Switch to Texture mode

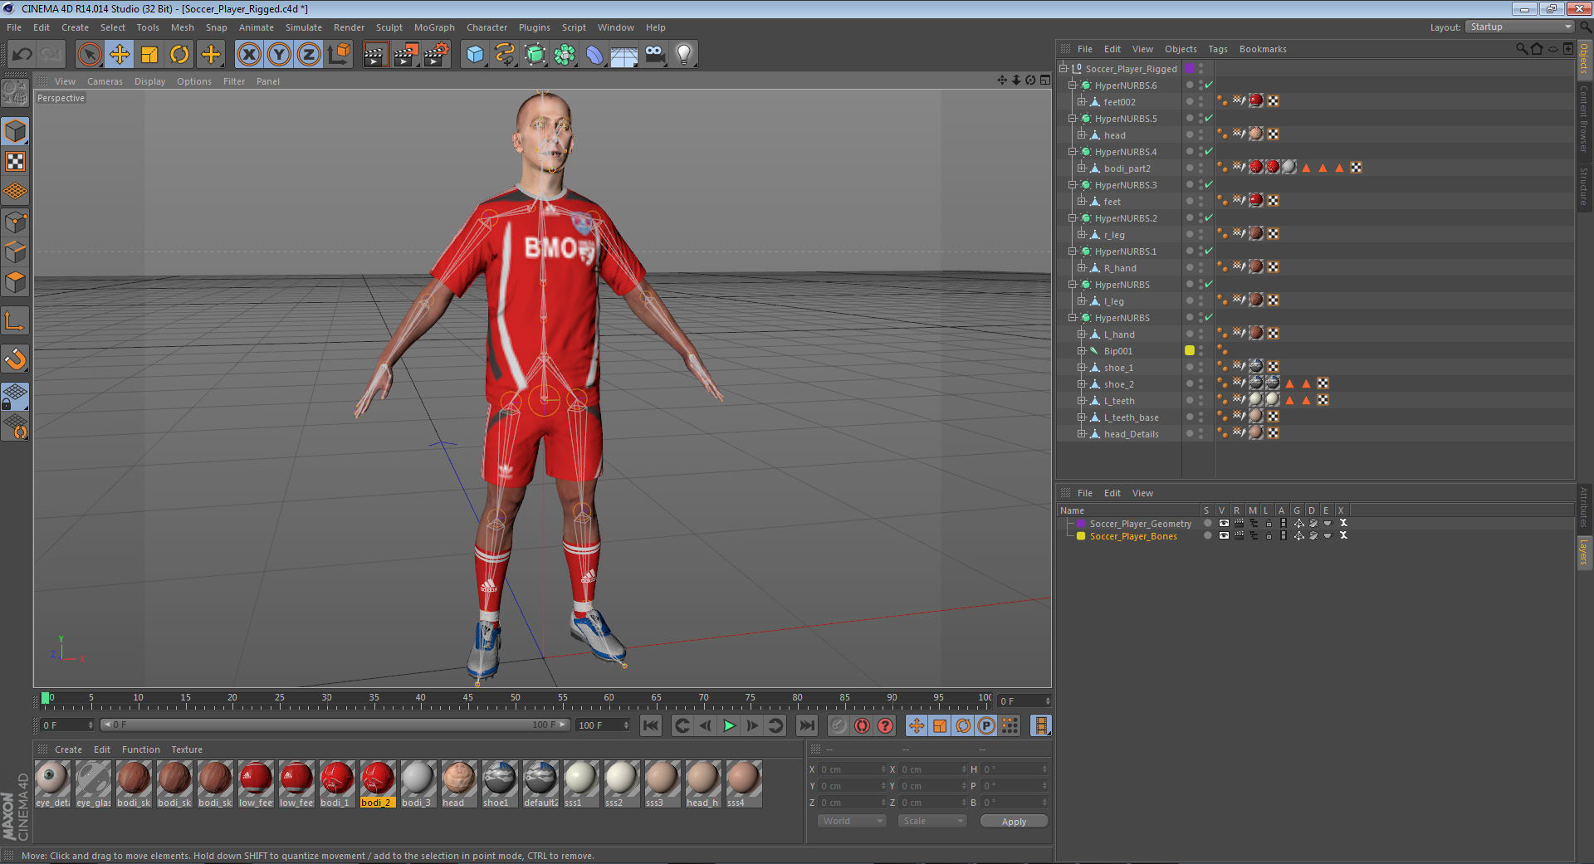tap(16, 161)
